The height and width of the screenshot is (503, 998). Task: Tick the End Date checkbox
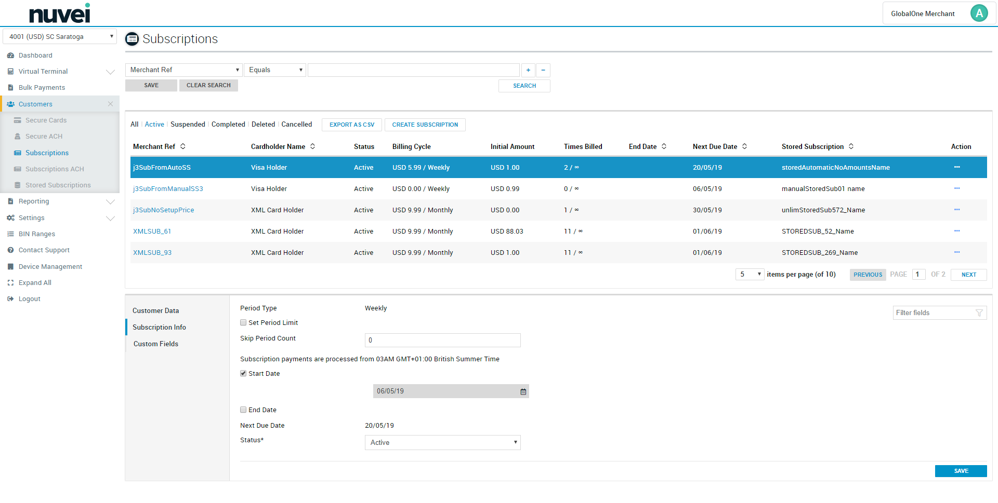point(243,410)
